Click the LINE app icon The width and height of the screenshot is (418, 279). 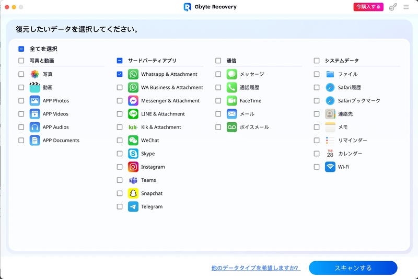coord(133,114)
